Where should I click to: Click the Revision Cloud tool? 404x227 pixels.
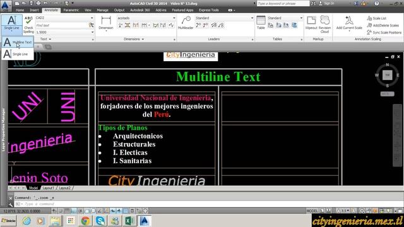tap(324, 24)
